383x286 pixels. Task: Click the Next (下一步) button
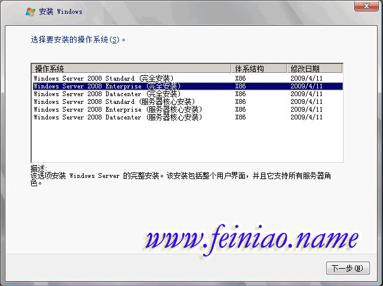pos(348,268)
